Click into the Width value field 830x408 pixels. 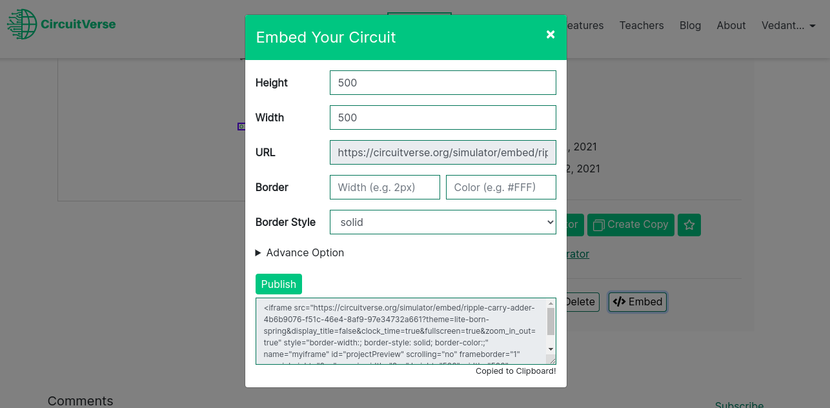click(443, 117)
